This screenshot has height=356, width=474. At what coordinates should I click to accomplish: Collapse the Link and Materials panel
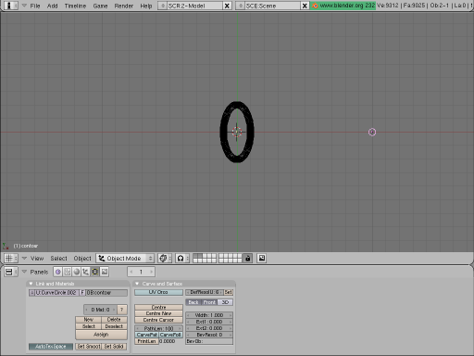click(x=31, y=284)
